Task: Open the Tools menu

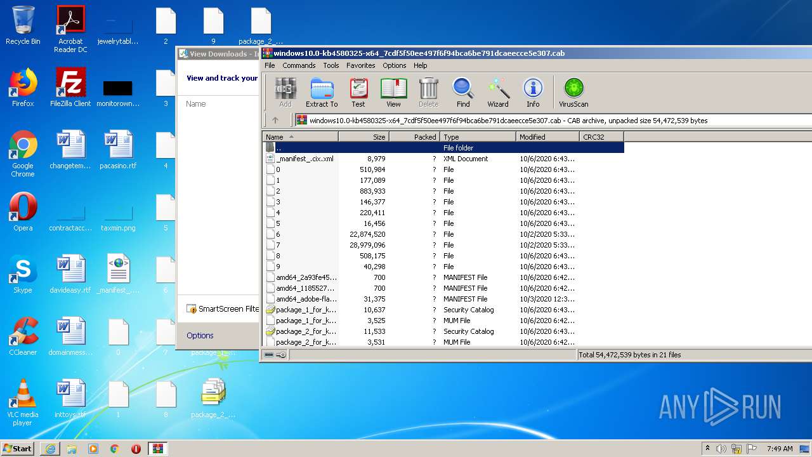Action: [331, 65]
